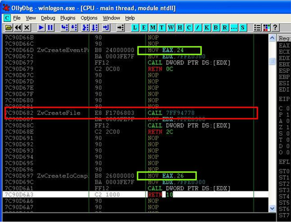Image resolution: width=291 pixels, height=222 pixels.
Task: Show Patches via slash button
Action: point(198,28)
